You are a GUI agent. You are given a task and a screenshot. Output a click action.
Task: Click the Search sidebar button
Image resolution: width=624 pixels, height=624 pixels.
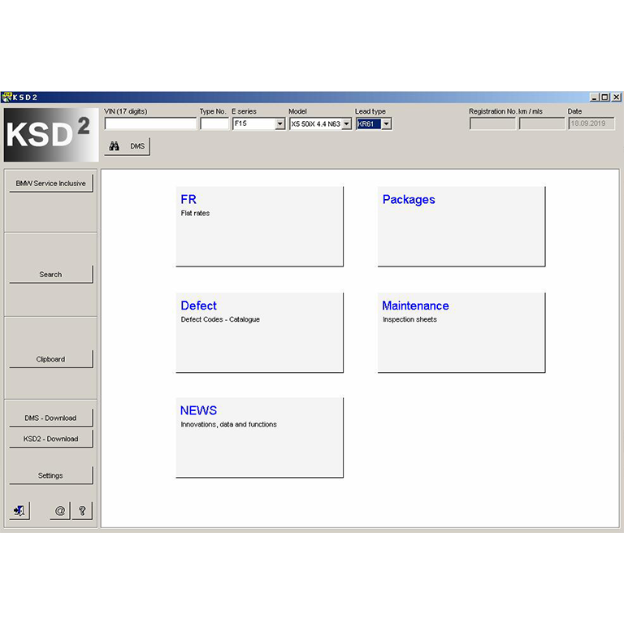point(51,275)
